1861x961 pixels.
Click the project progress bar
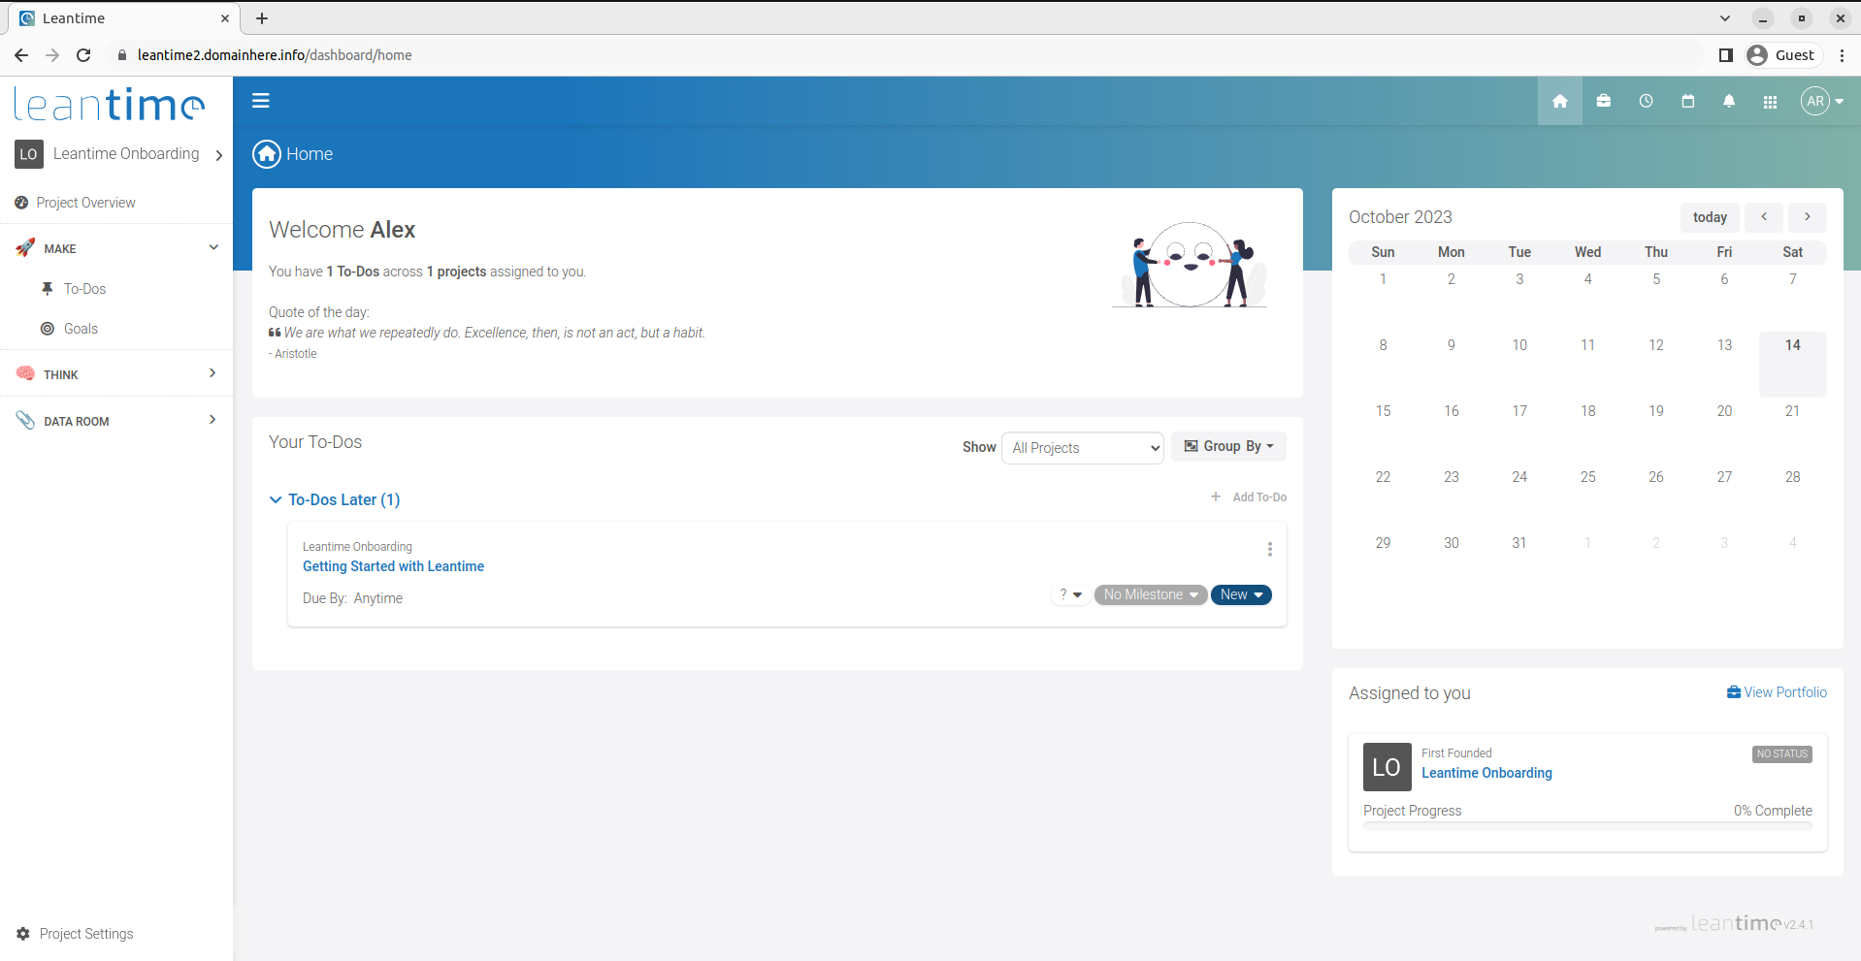[x=1587, y=826]
